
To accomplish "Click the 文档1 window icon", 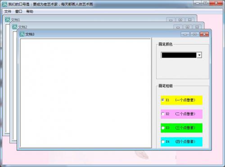I will (8, 20).
